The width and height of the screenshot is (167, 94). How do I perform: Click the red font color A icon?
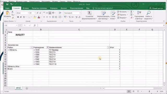pyautogui.click(x=39, y=17)
